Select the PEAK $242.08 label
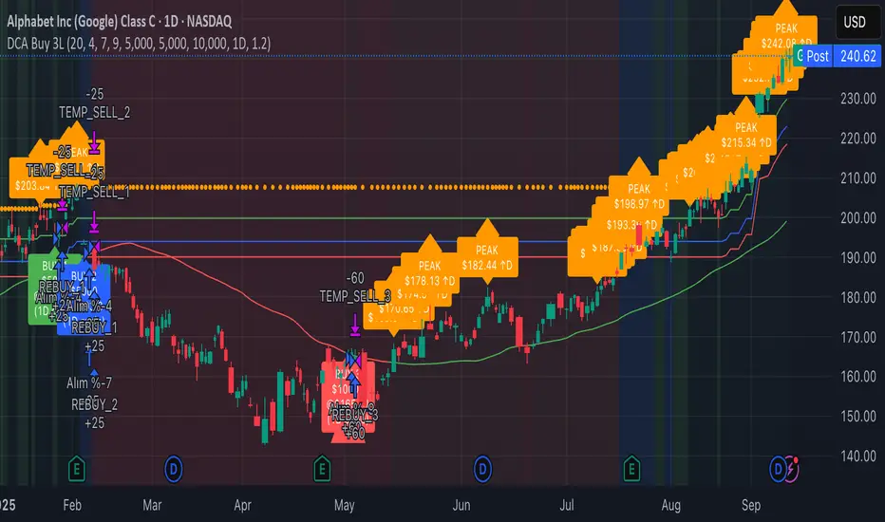Image resolution: width=885 pixels, height=522 pixels. (x=786, y=35)
